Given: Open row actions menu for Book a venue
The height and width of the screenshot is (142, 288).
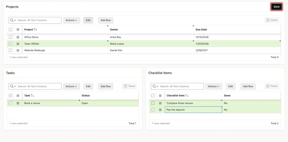Looking at the screenshot, I should pos(18,103).
